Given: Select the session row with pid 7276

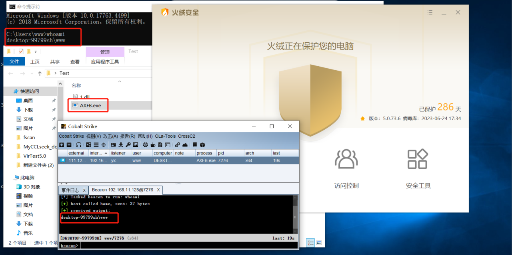Looking at the screenshot, I should coord(178,160).
